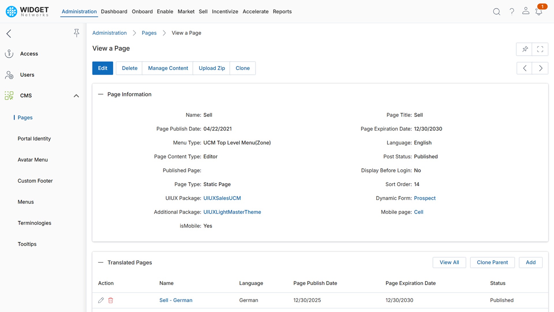This screenshot has height=312, width=554.
Task: Switch to the Dashboard menu
Action: click(114, 12)
